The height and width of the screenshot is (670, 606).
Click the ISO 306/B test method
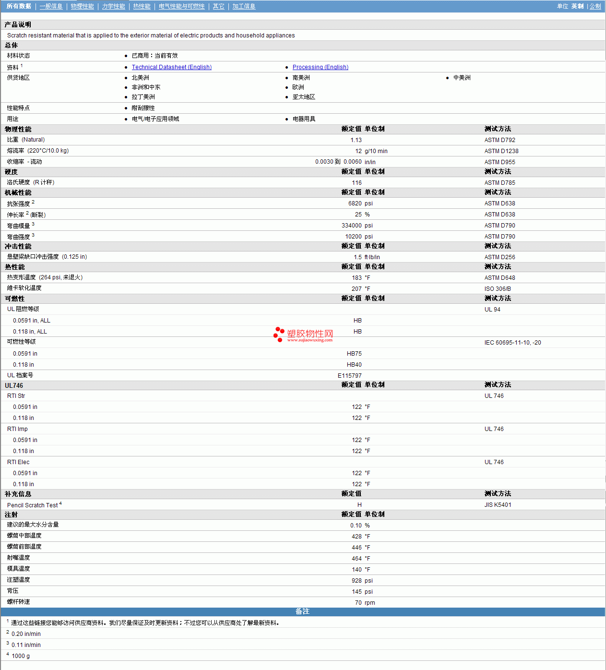(x=498, y=289)
